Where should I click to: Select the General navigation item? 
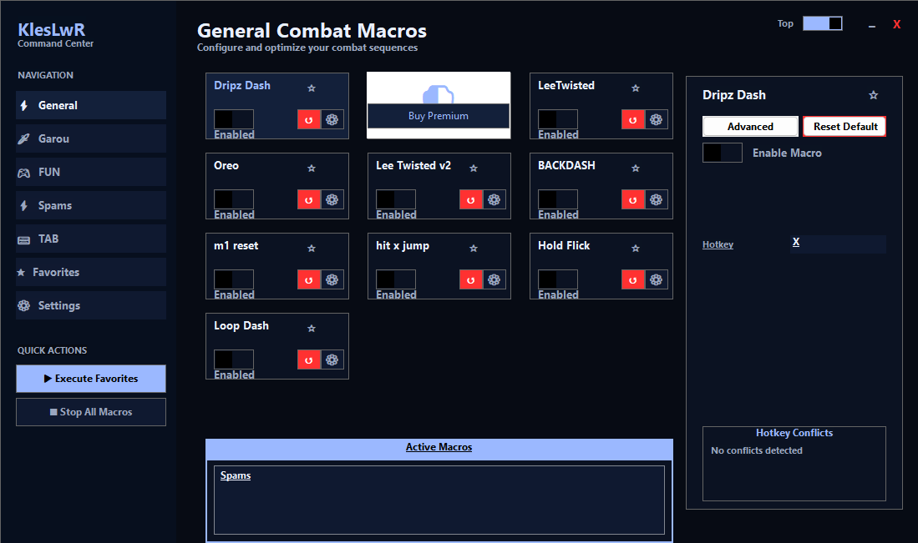[90, 105]
